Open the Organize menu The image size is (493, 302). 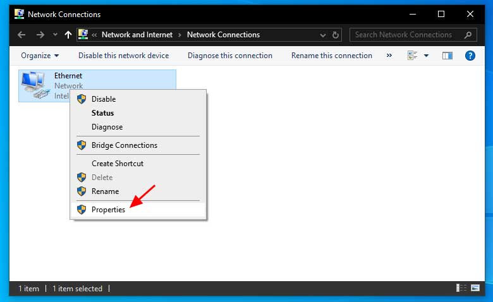[40, 56]
